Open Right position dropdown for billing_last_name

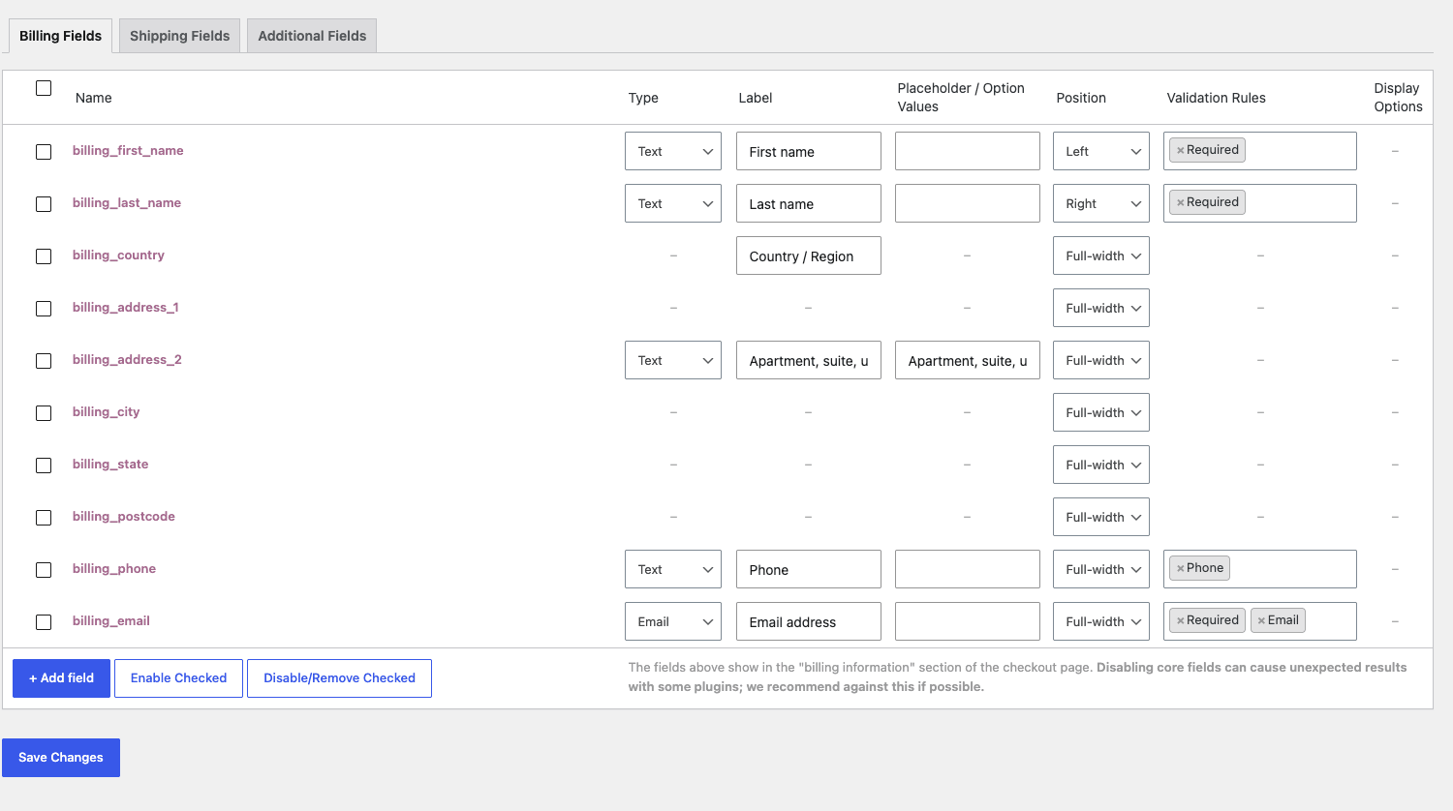(1101, 203)
